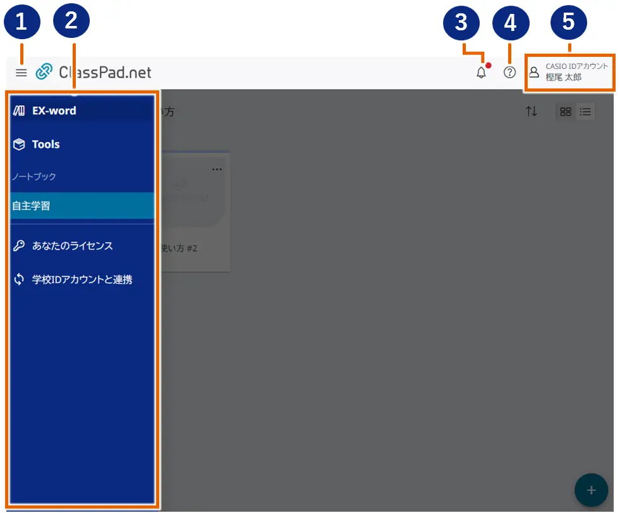620x513 pixels.
Task: Click the ClassPad.net title text
Action: point(105,73)
